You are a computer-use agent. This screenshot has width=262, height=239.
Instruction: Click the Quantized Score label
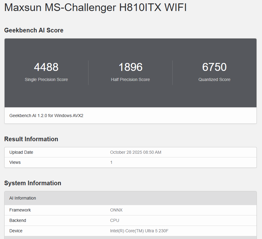point(214,79)
